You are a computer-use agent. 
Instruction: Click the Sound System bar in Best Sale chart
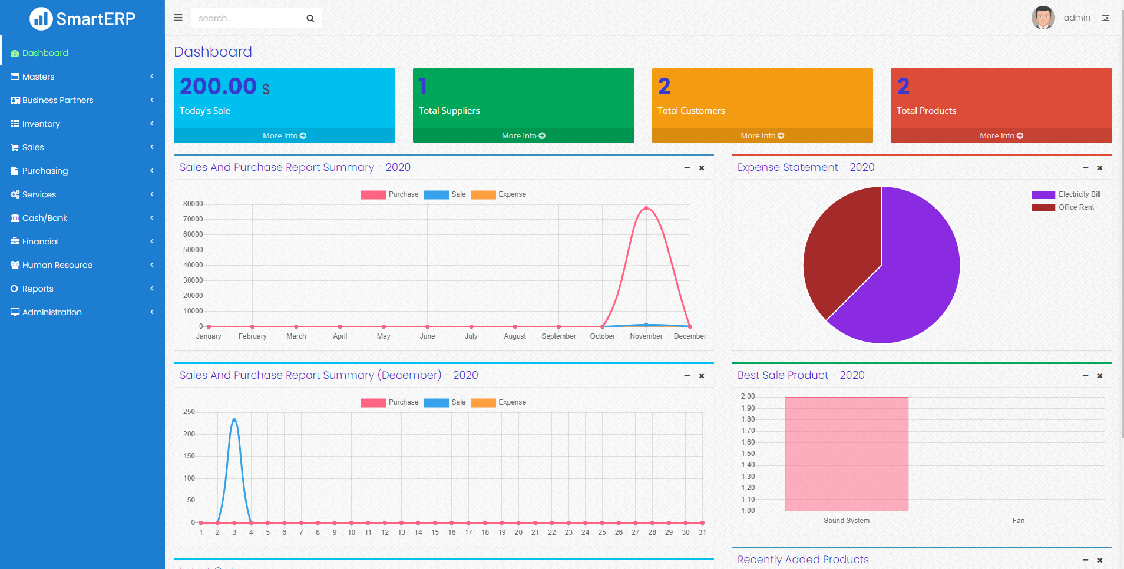846,454
